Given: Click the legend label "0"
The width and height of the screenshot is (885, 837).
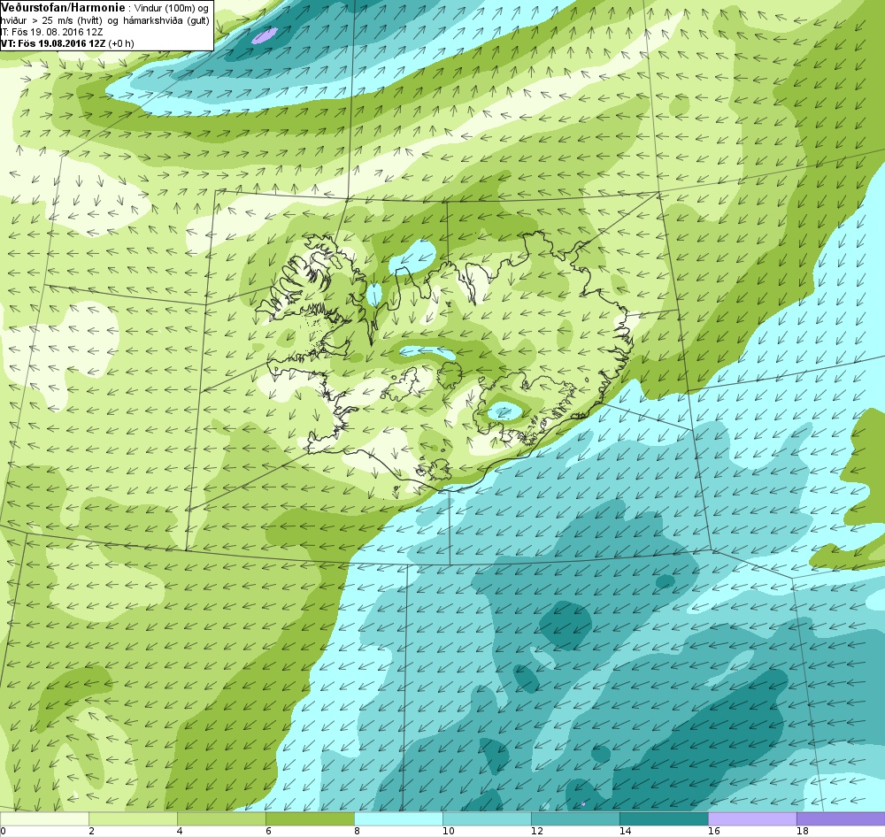Looking at the screenshot, I should pyautogui.click(x=3, y=831).
